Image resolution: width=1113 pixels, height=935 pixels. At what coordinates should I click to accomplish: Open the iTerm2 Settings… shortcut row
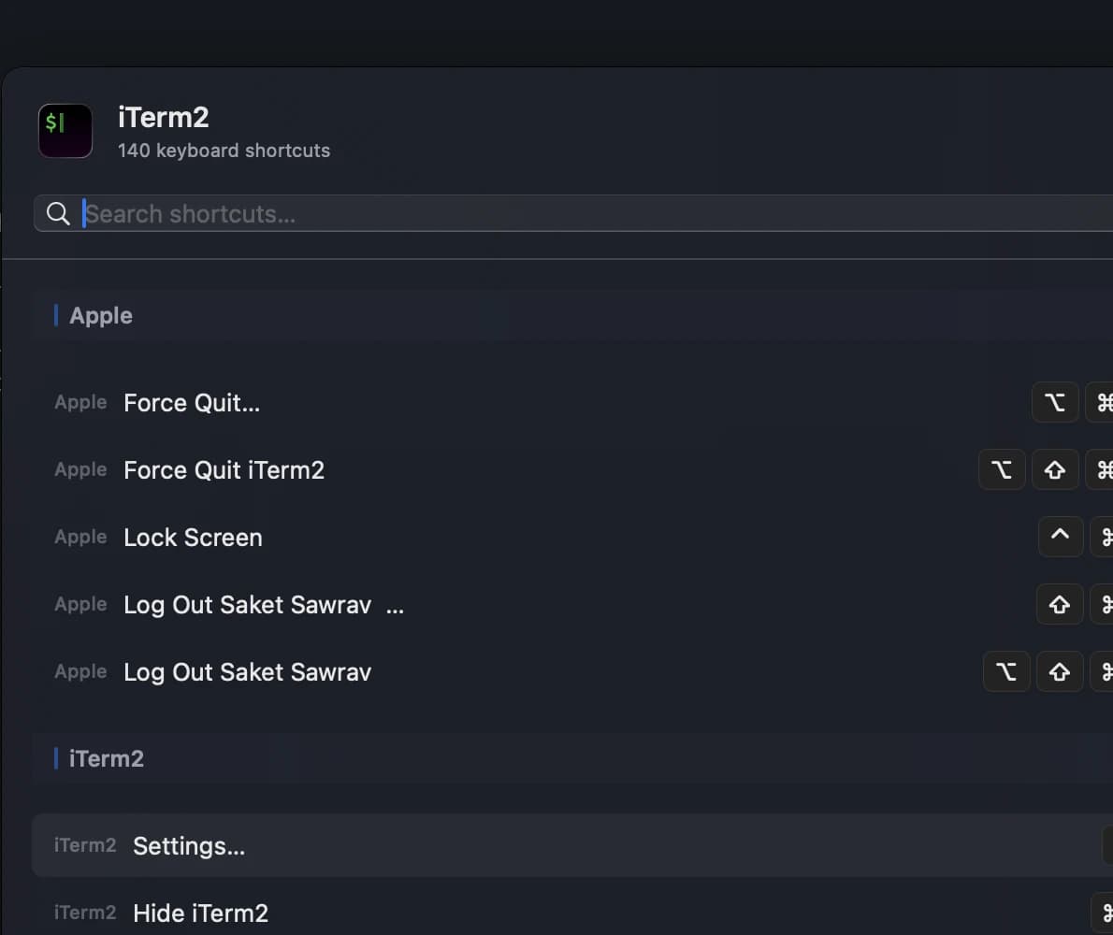189,846
